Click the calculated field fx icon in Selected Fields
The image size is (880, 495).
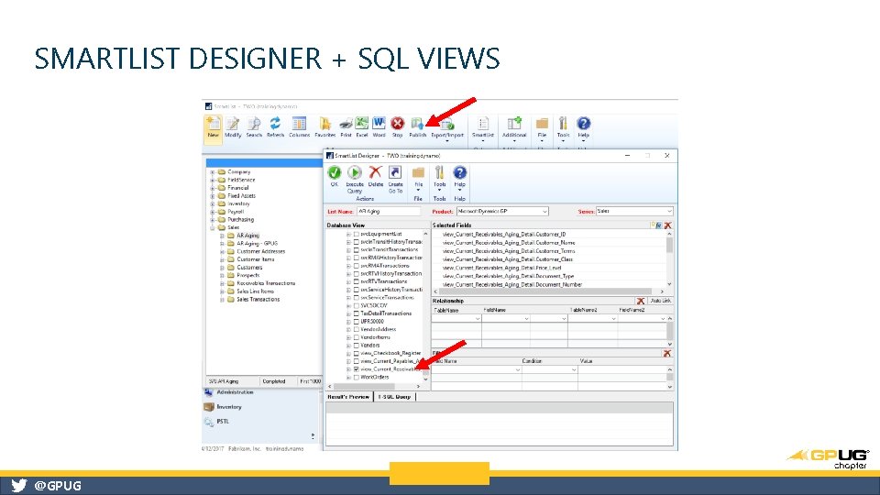pos(657,225)
